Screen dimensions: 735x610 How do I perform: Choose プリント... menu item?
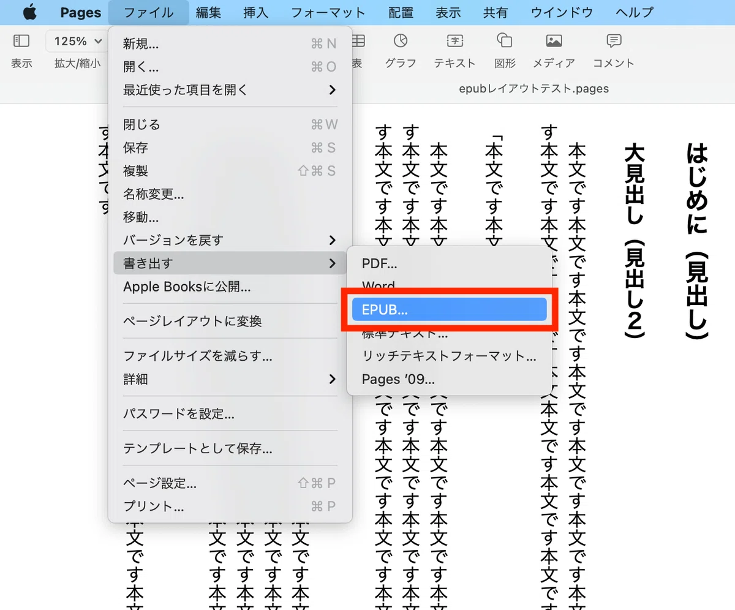click(230, 506)
